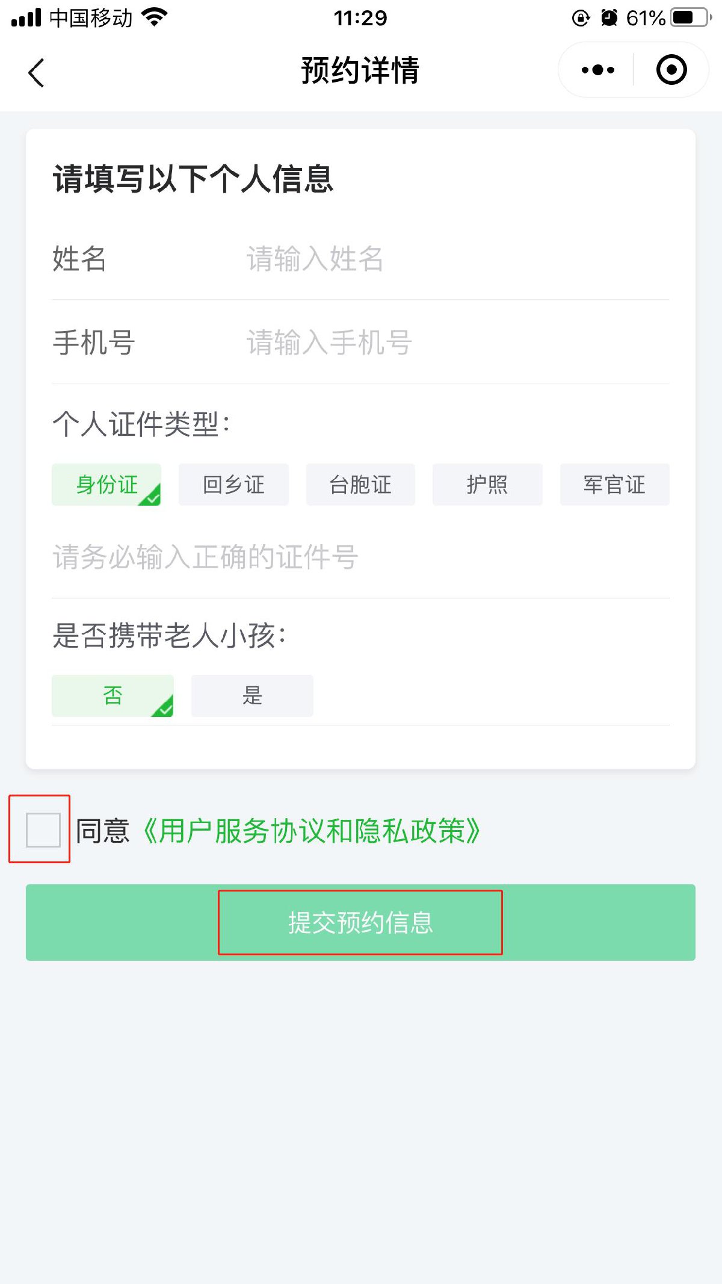Select 否 for bringing elderly or children
The image size is (722, 1284).
(x=113, y=696)
